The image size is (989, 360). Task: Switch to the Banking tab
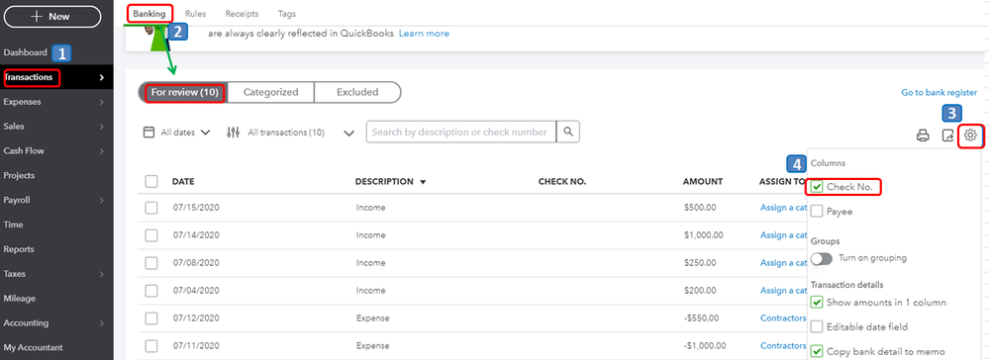coord(148,13)
